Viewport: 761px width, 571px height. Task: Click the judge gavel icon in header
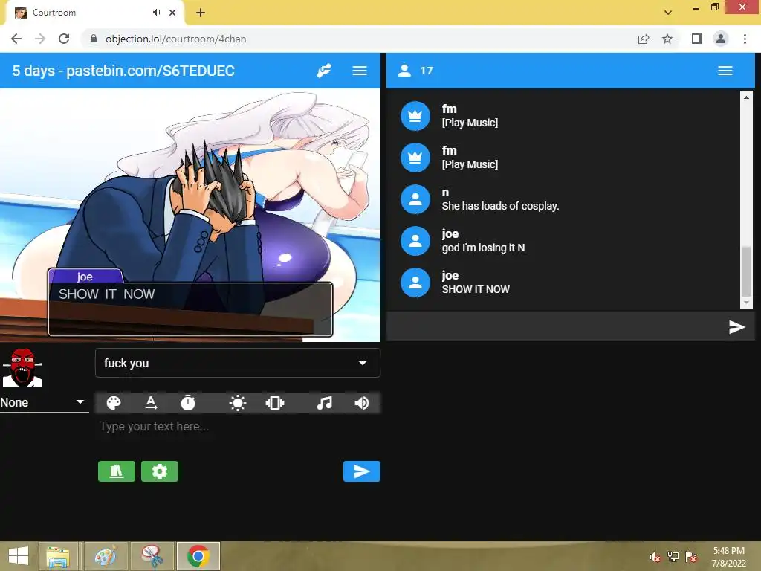click(x=324, y=71)
